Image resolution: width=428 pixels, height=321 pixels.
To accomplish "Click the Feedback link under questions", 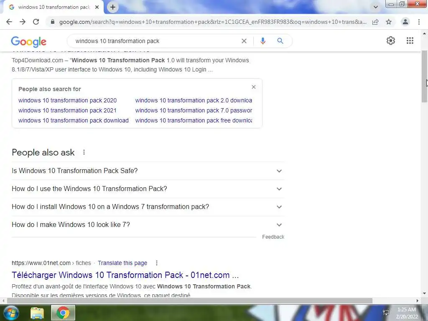I will click(x=273, y=237).
